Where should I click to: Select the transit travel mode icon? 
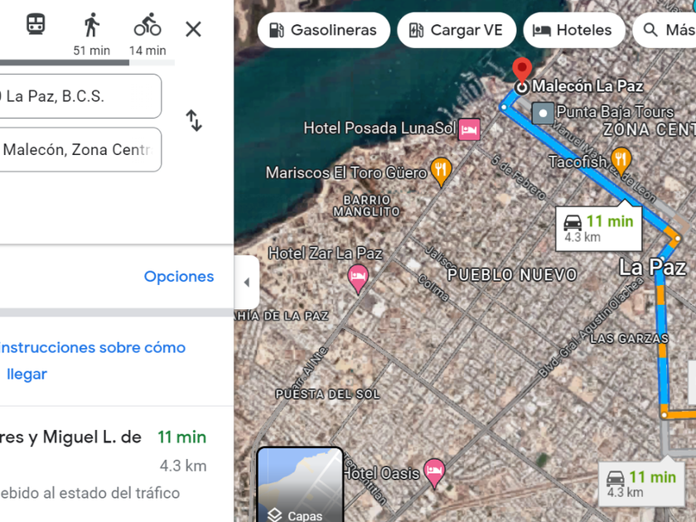[x=36, y=24]
